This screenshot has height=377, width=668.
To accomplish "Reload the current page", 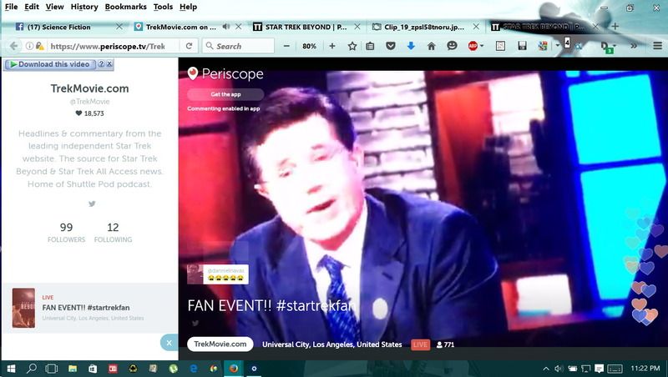I will tap(189, 46).
